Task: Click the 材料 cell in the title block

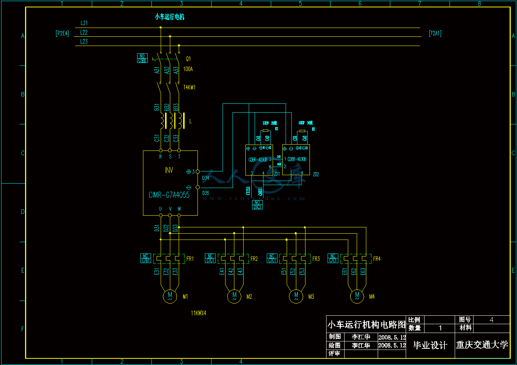Action: click(x=465, y=327)
